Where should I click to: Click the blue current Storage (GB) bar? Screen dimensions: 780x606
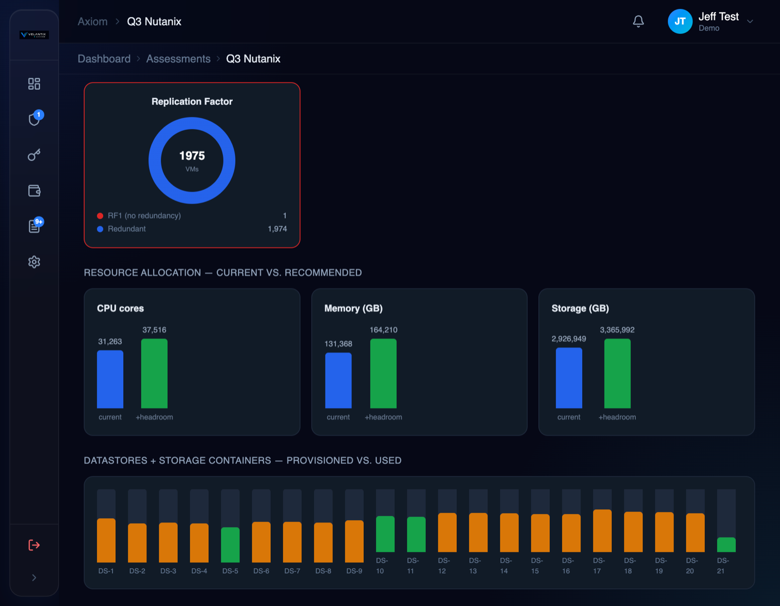click(569, 378)
